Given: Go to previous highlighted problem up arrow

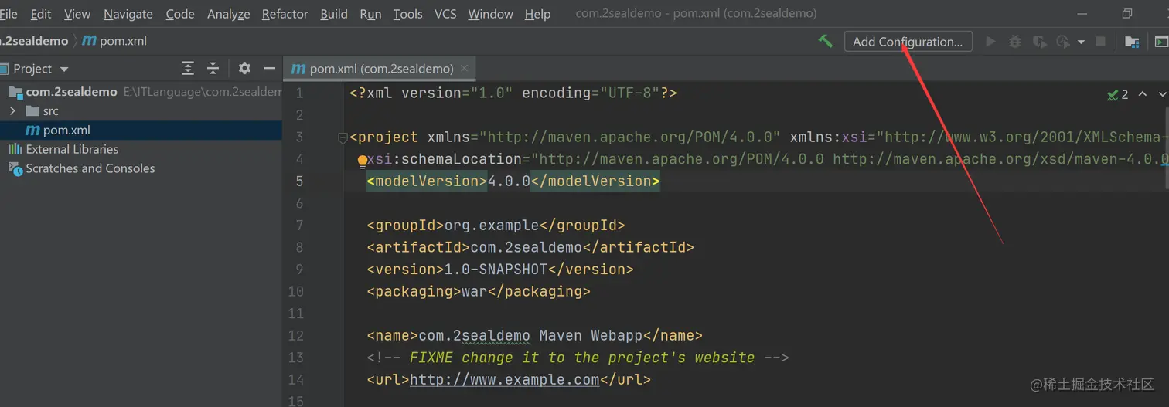Looking at the screenshot, I should point(1142,94).
